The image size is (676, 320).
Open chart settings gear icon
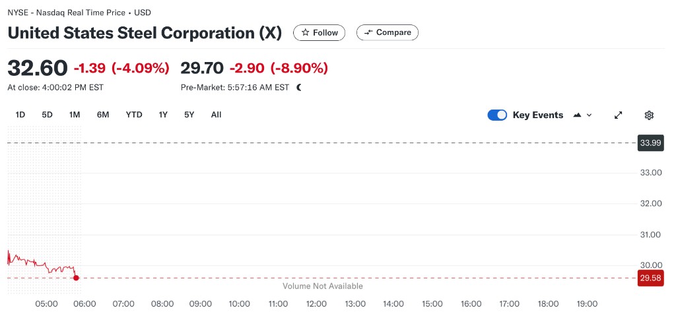649,115
